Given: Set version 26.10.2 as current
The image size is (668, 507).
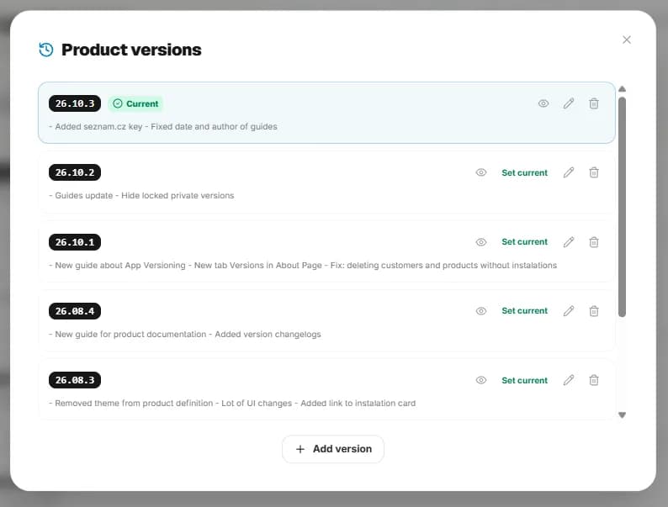Looking at the screenshot, I should [x=524, y=172].
